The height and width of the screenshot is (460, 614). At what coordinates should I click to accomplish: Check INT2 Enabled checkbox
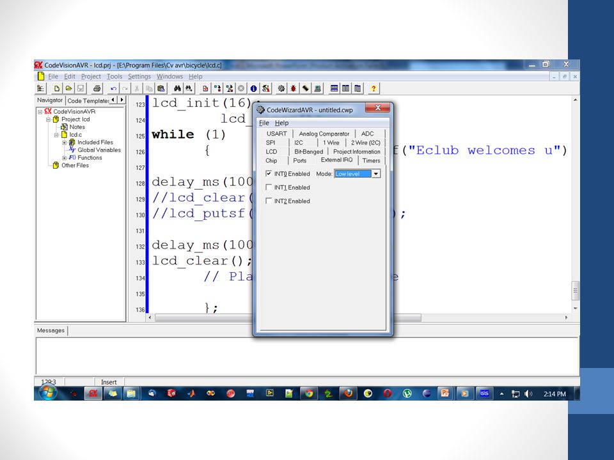[x=269, y=201]
